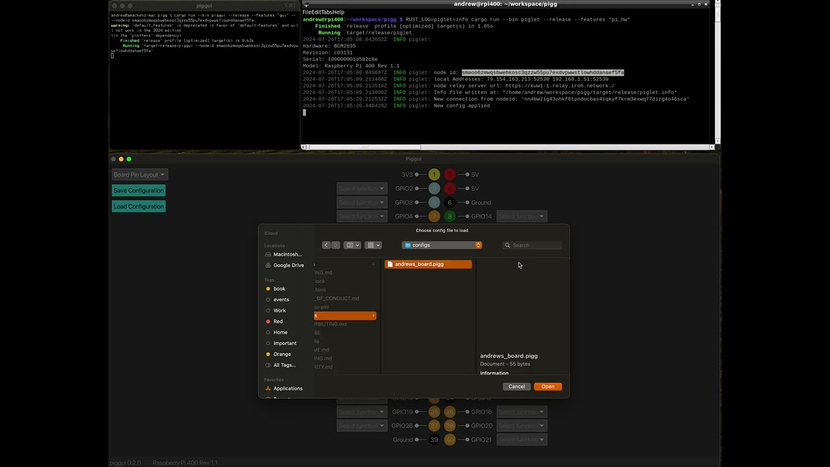Open Edit menu in rpi400 terminal
This screenshot has width=830, height=467.
316,12
